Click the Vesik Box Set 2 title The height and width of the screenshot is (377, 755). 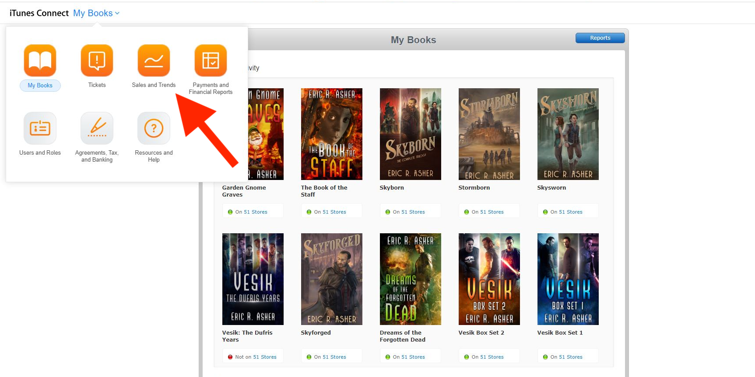pyautogui.click(x=481, y=332)
